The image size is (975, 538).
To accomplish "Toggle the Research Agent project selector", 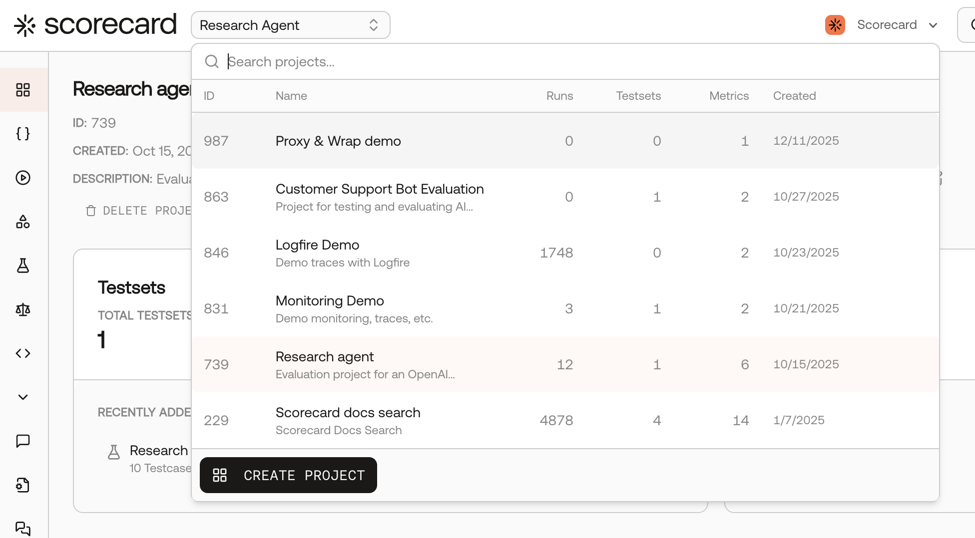I will 291,25.
